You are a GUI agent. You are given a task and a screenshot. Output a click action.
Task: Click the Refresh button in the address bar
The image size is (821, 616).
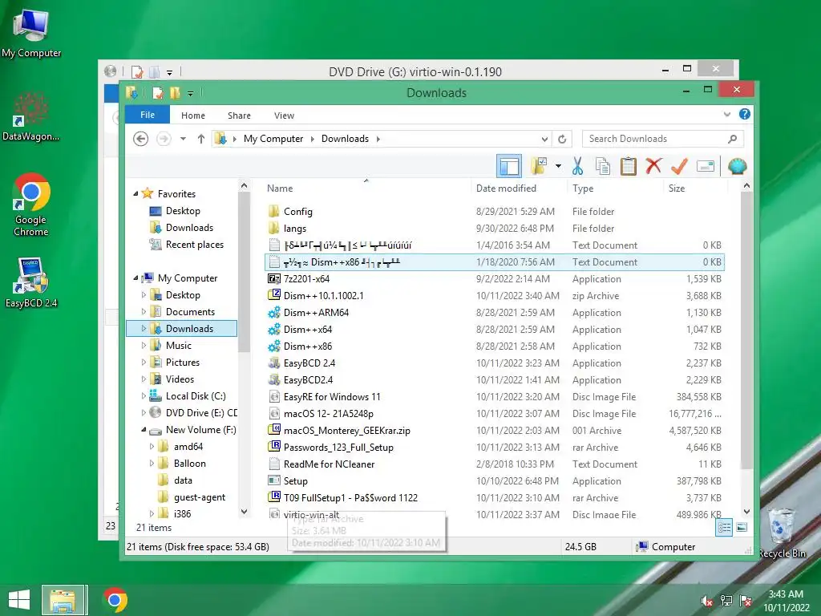pos(562,139)
